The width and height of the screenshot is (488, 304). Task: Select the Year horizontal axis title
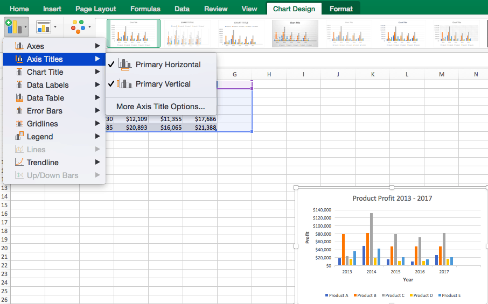[x=408, y=280]
